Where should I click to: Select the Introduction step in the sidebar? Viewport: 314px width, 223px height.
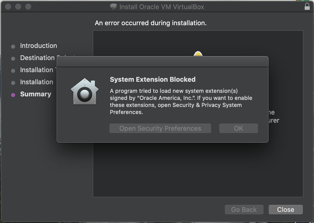[x=39, y=46]
